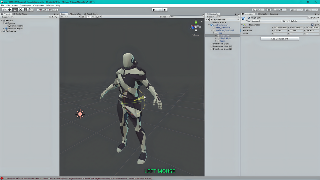
Task: Open the Gizmos dropdown
Action: 163,17
